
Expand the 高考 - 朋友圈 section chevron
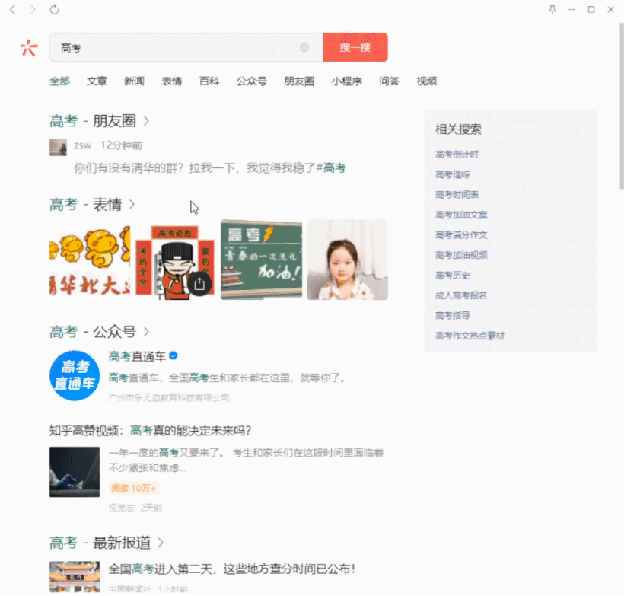pos(146,120)
